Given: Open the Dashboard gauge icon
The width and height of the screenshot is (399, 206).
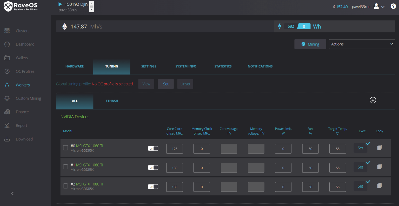Looking at the screenshot, I should pos(7,44).
